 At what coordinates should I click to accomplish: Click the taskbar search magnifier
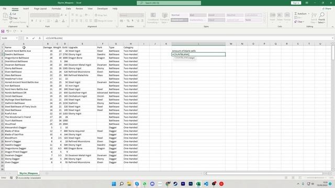tap(121, 184)
